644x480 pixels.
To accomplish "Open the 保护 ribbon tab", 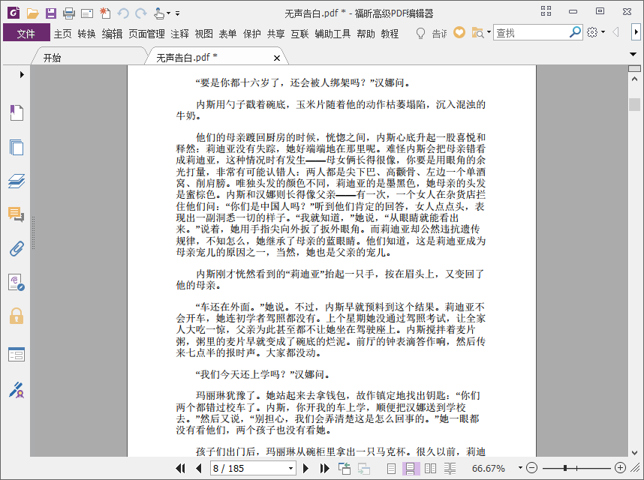I will 251,34.
